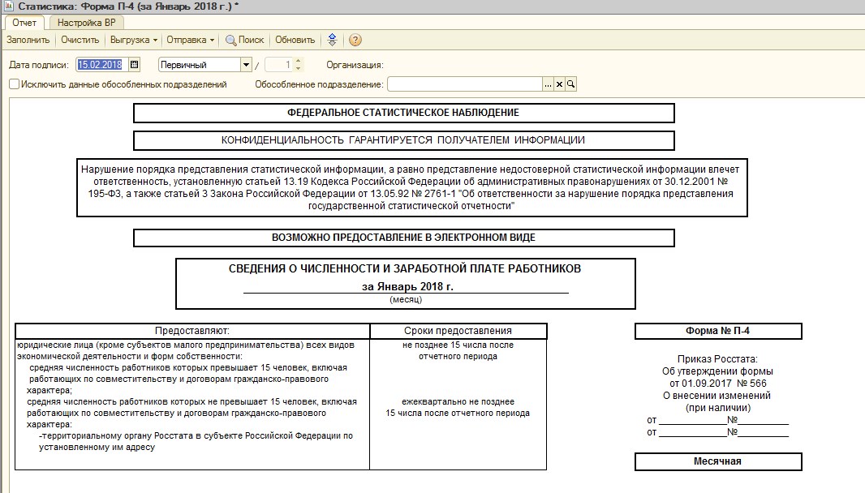The image size is (865, 493).
Task: Click the expand/collapse header arrows icon
Action: point(332,40)
